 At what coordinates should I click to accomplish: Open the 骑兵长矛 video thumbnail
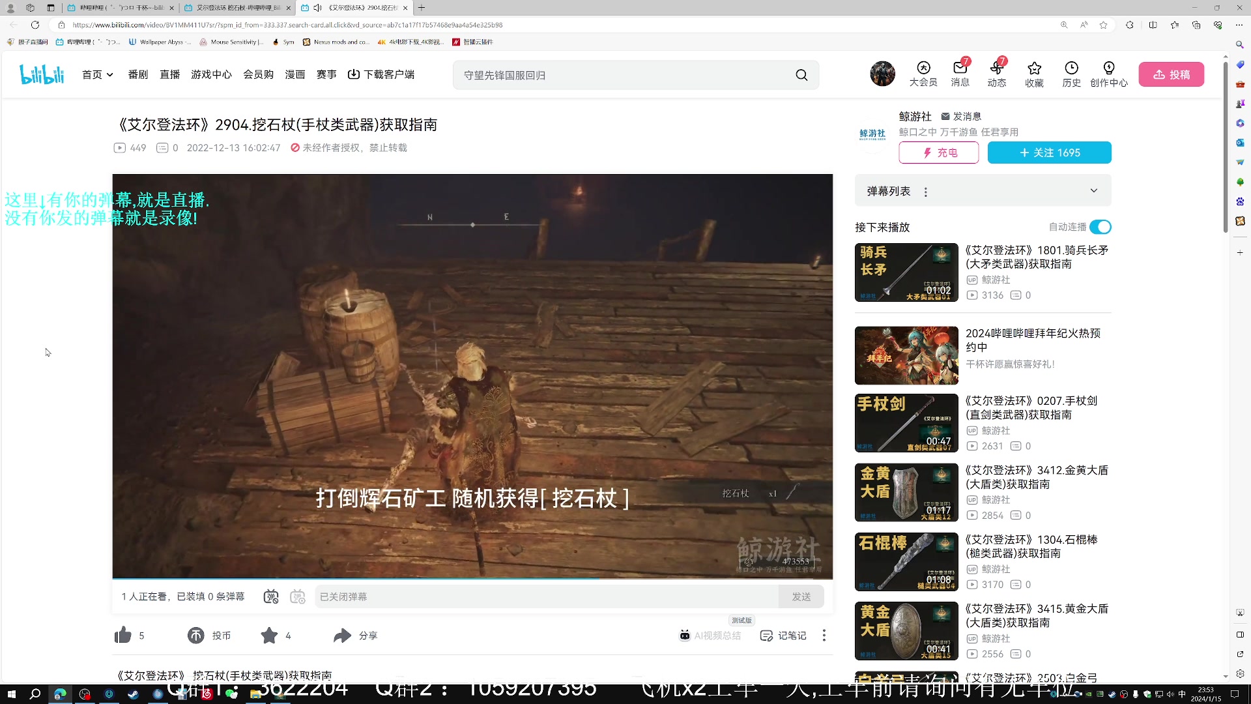click(x=906, y=272)
